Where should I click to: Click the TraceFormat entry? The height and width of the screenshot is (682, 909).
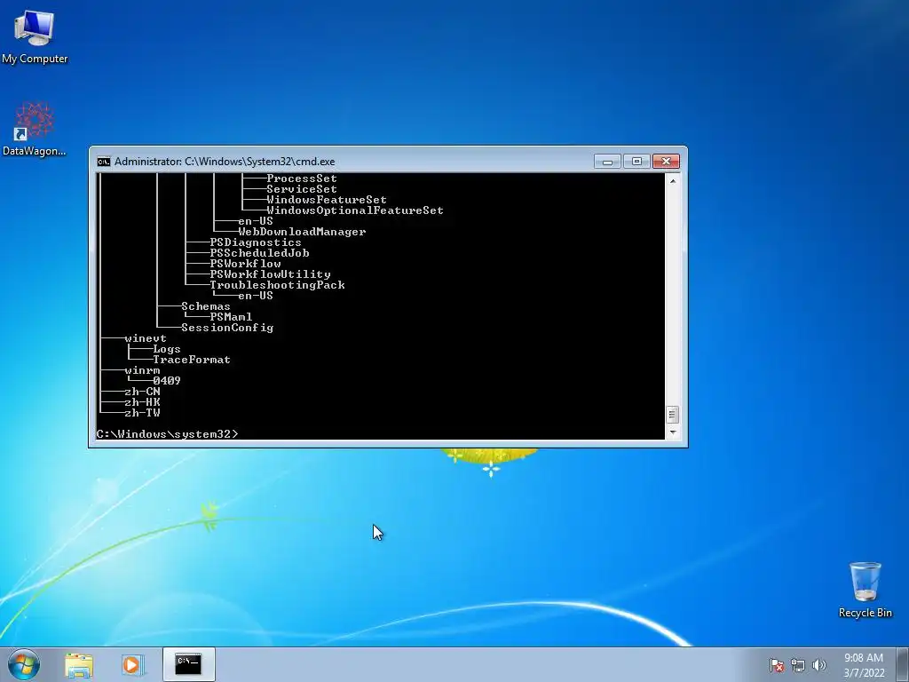tap(192, 360)
